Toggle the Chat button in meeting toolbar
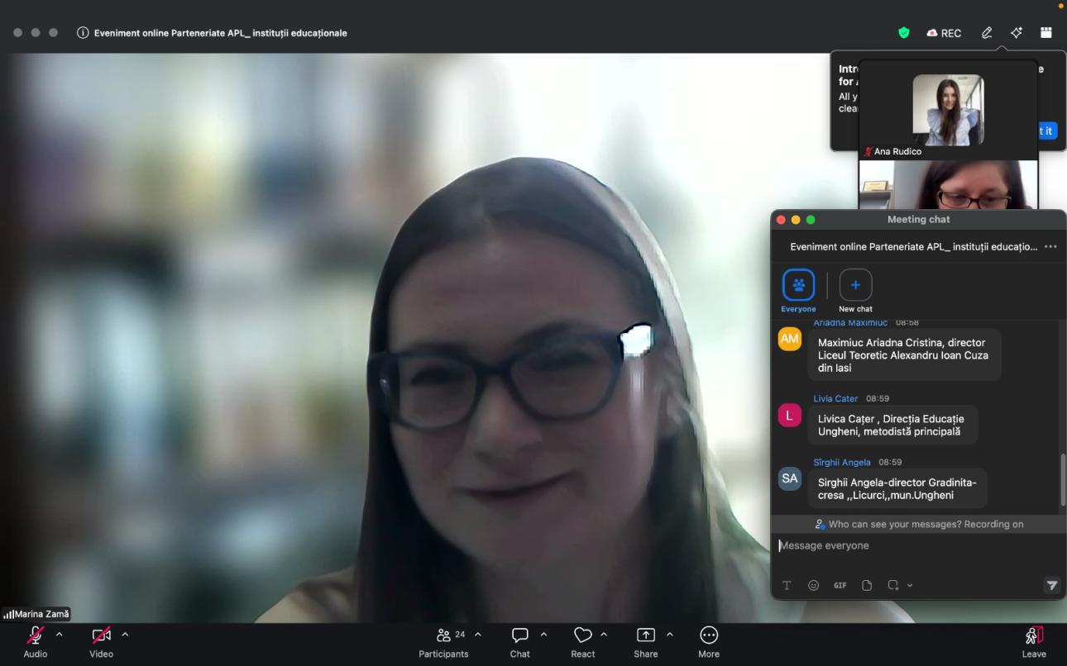 [x=519, y=641]
